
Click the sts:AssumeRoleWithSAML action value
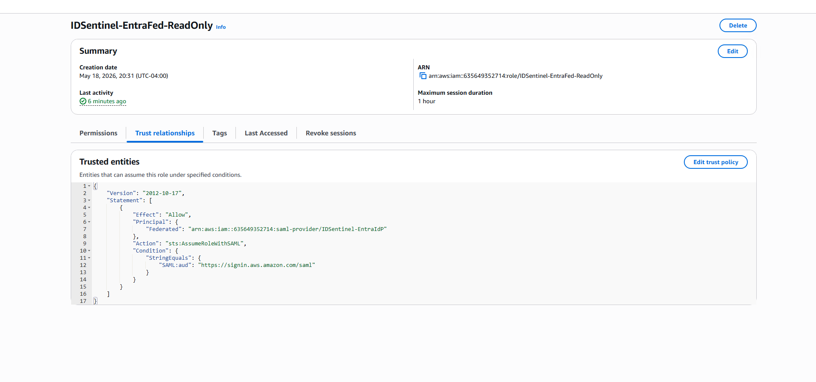(x=205, y=244)
